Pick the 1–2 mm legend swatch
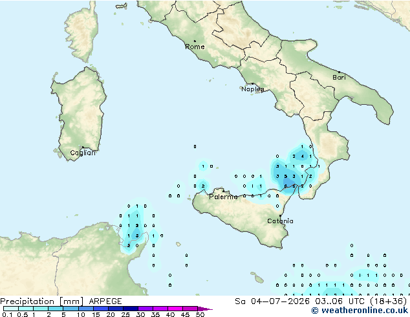Viewport: 410px width, 317px height. click(41, 309)
